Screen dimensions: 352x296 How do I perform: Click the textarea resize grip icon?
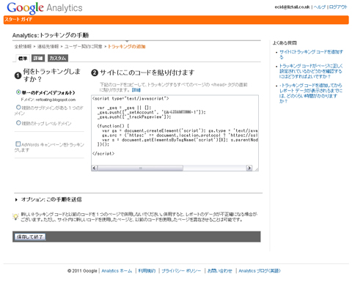pyautogui.click(x=256, y=169)
